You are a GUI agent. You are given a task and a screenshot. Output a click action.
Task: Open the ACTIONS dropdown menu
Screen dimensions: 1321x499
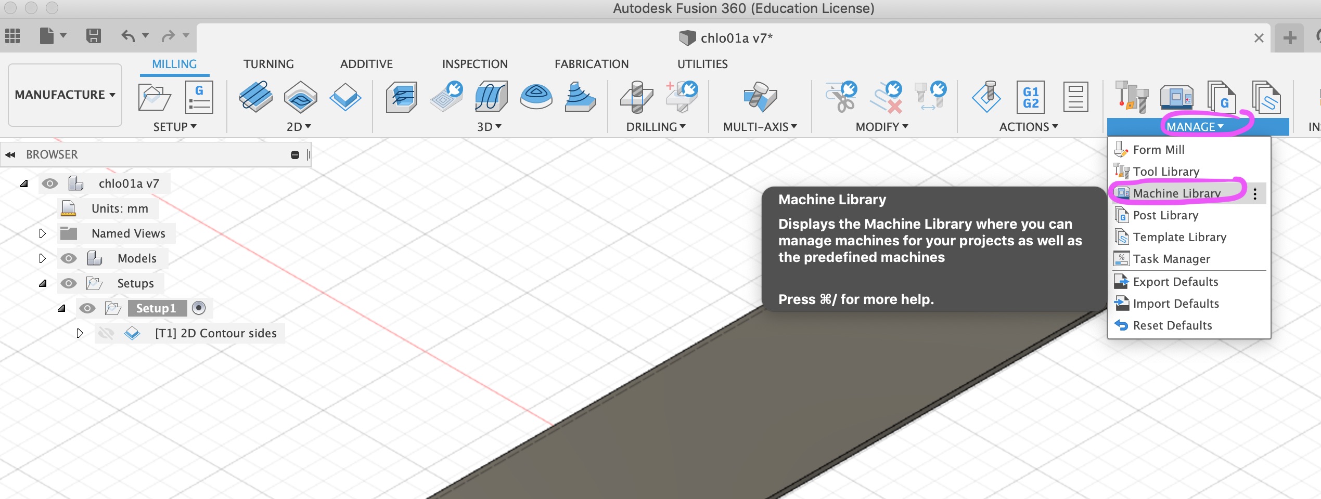(1029, 127)
